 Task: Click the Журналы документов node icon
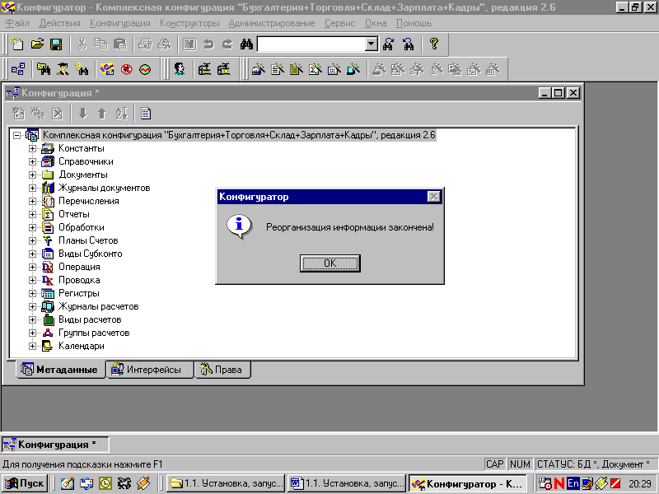(48, 188)
